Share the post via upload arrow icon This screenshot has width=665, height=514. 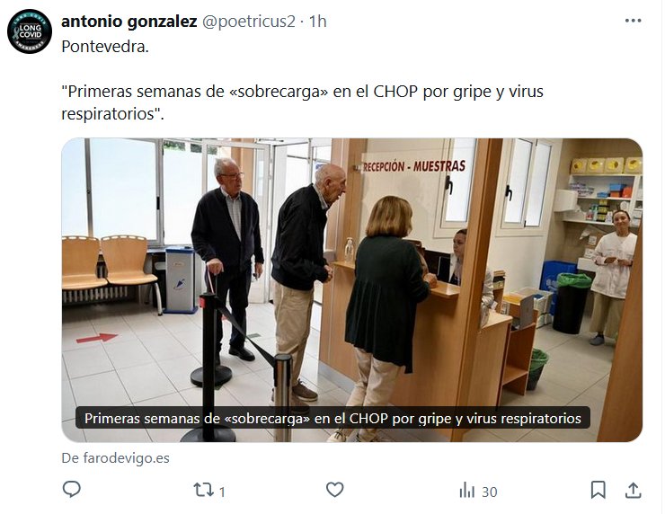634,490
